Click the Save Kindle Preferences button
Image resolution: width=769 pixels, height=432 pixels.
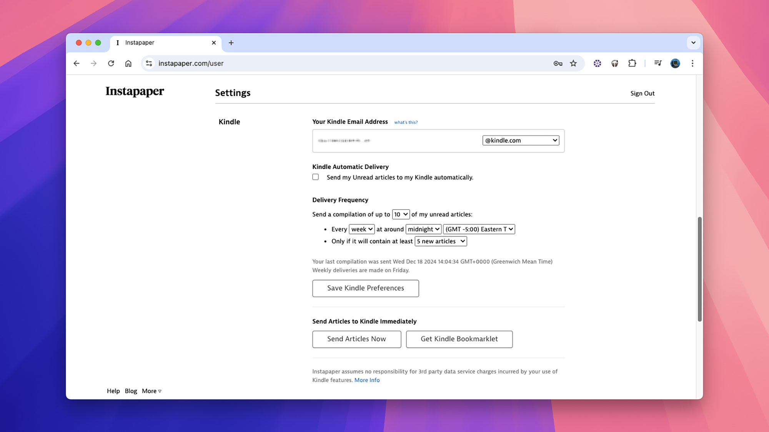tap(366, 288)
